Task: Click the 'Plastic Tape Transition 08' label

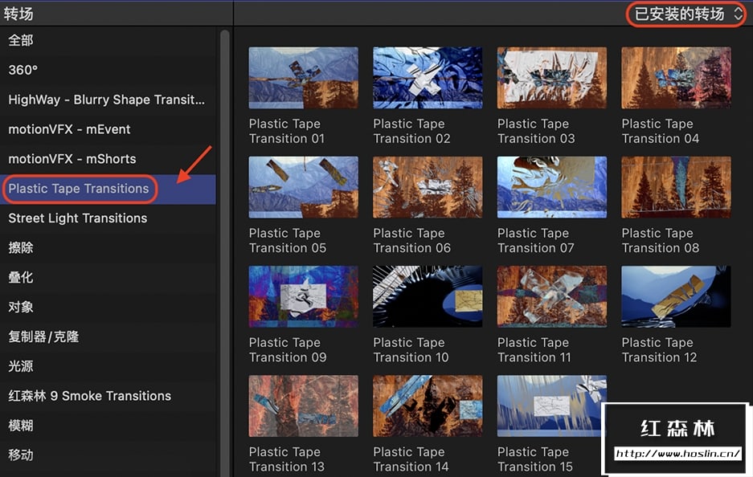Action: [661, 241]
